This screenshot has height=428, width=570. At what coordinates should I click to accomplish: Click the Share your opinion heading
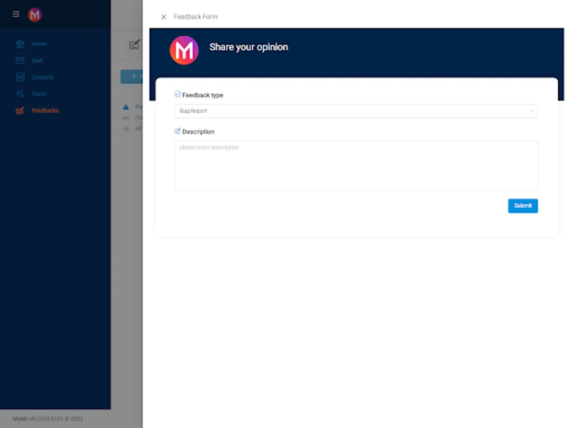pos(248,47)
